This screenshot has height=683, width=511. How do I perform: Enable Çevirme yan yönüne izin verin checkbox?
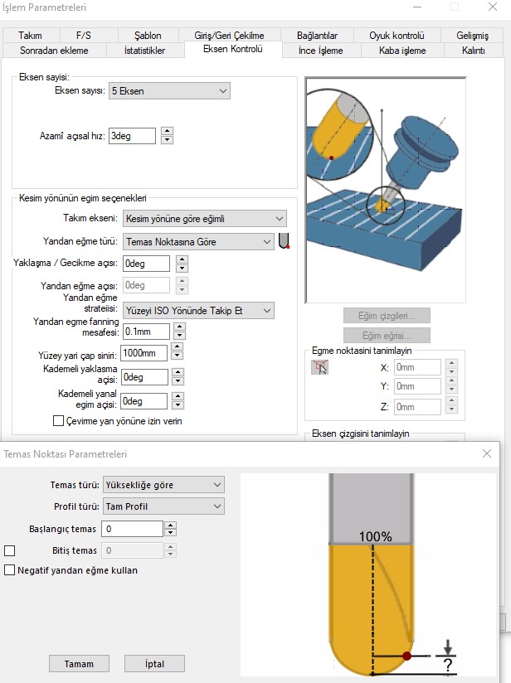click(x=58, y=421)
